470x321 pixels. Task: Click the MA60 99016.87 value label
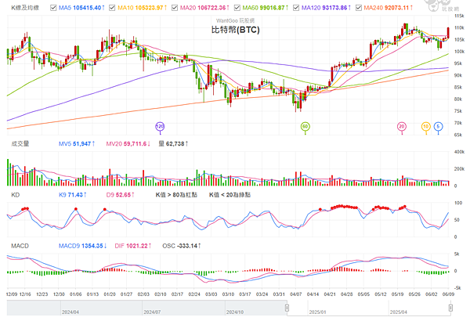[x=266, y=8]
